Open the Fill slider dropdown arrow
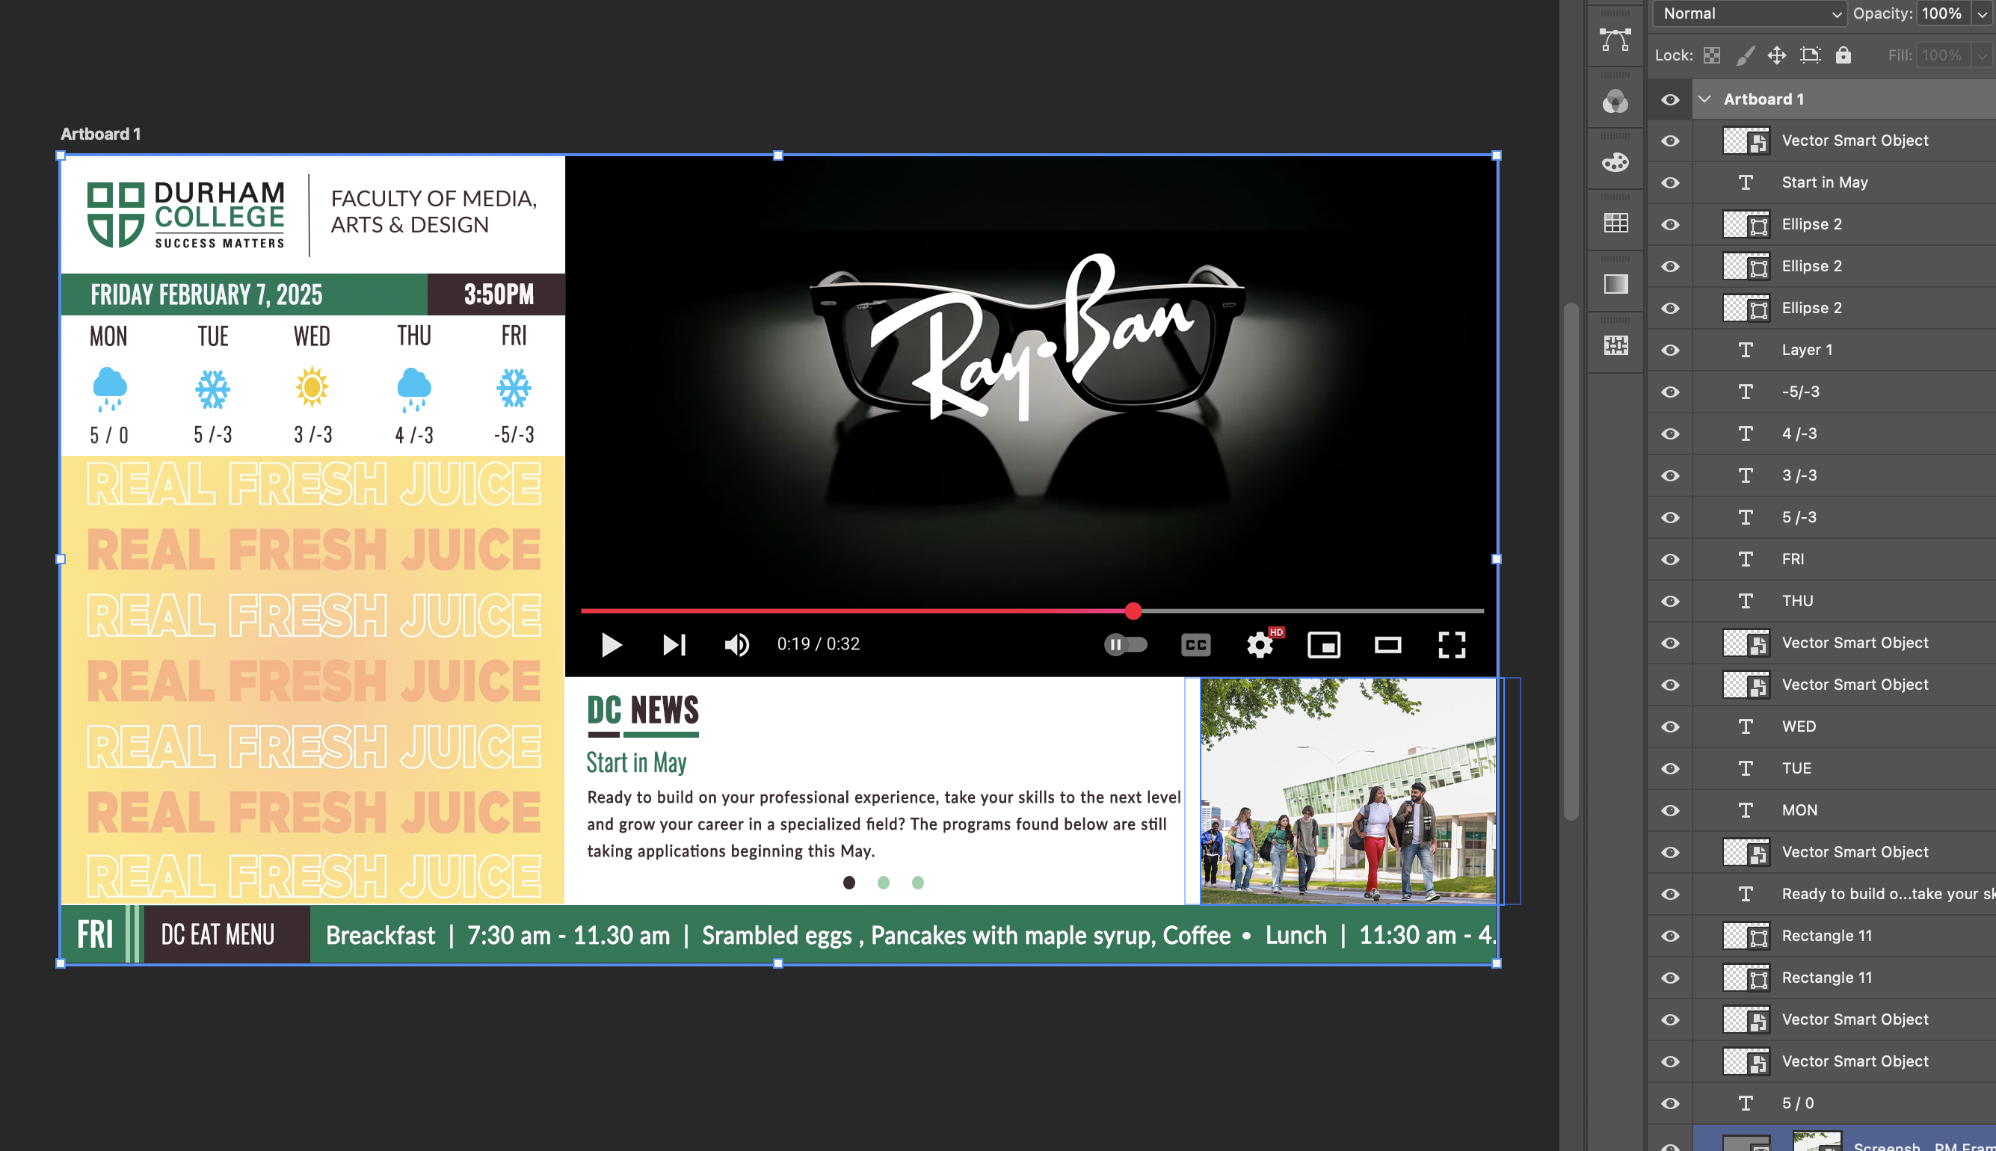This screenshot has height=1151, width=1996. point(1983,55)
